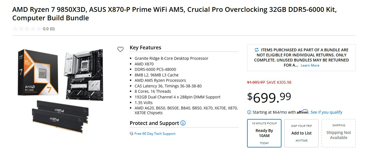Screen dimensions: 375x152
Task: Select the Add to List option
Action: coord(301,133)
